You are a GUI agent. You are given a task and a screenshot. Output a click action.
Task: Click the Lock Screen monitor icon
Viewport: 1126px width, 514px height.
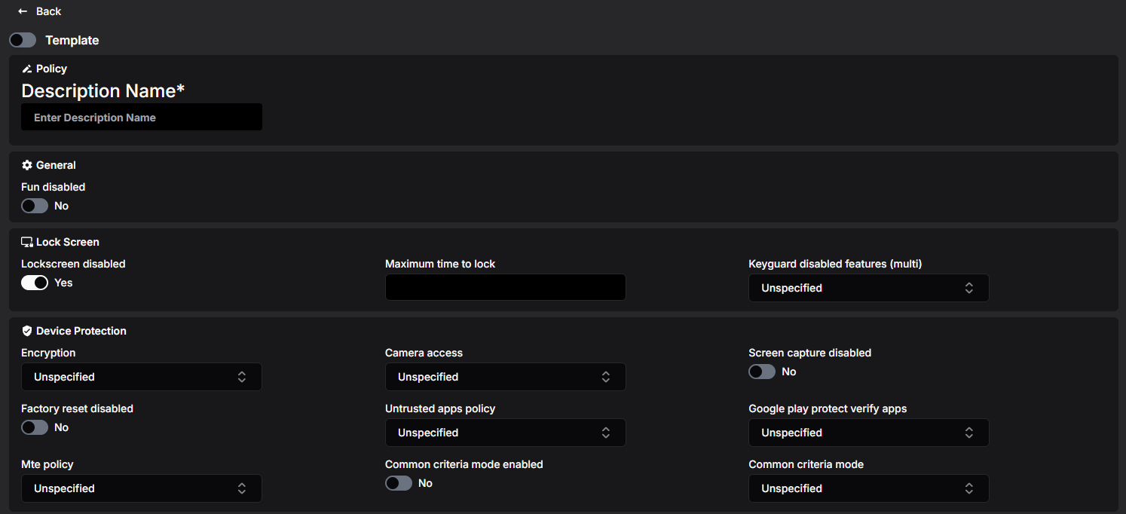coord(27,242)
